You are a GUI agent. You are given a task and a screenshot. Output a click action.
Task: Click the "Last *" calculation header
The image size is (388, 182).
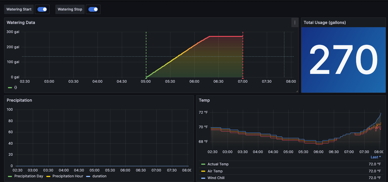[375, 157]
